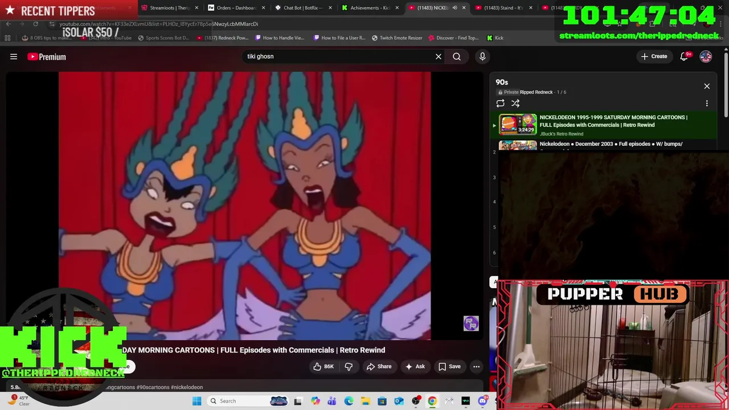The width and height of the screenshot is (729, 410).
Task: Open the YouTube guide hamburger menu
Action: [x=14, y=56]
